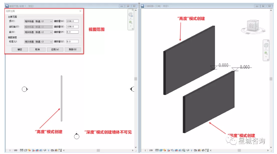Click horizontal scrollbar thumb in 3D view window
This screenshot has height=154, width=277.
coord(239,150)
